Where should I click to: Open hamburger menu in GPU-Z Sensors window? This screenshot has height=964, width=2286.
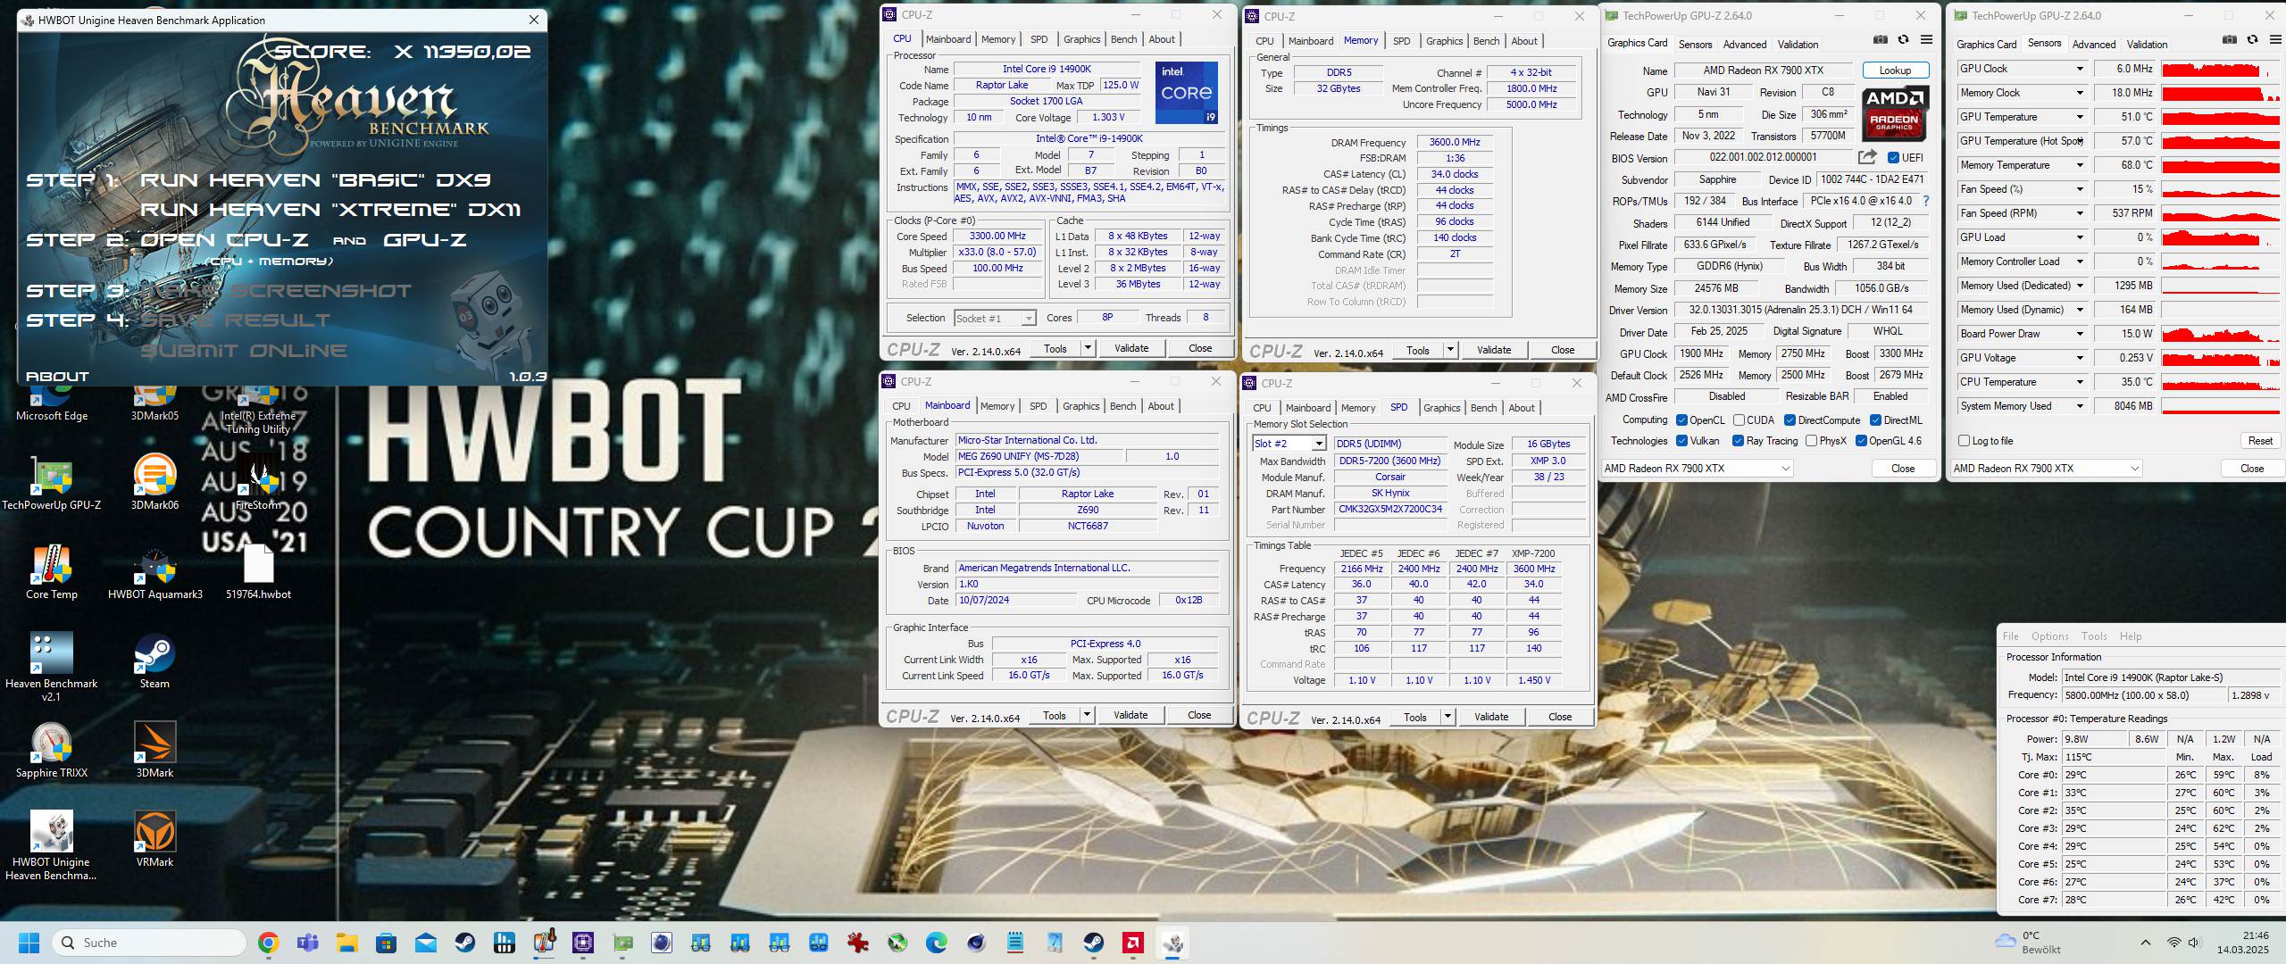tap(2275, 40)
